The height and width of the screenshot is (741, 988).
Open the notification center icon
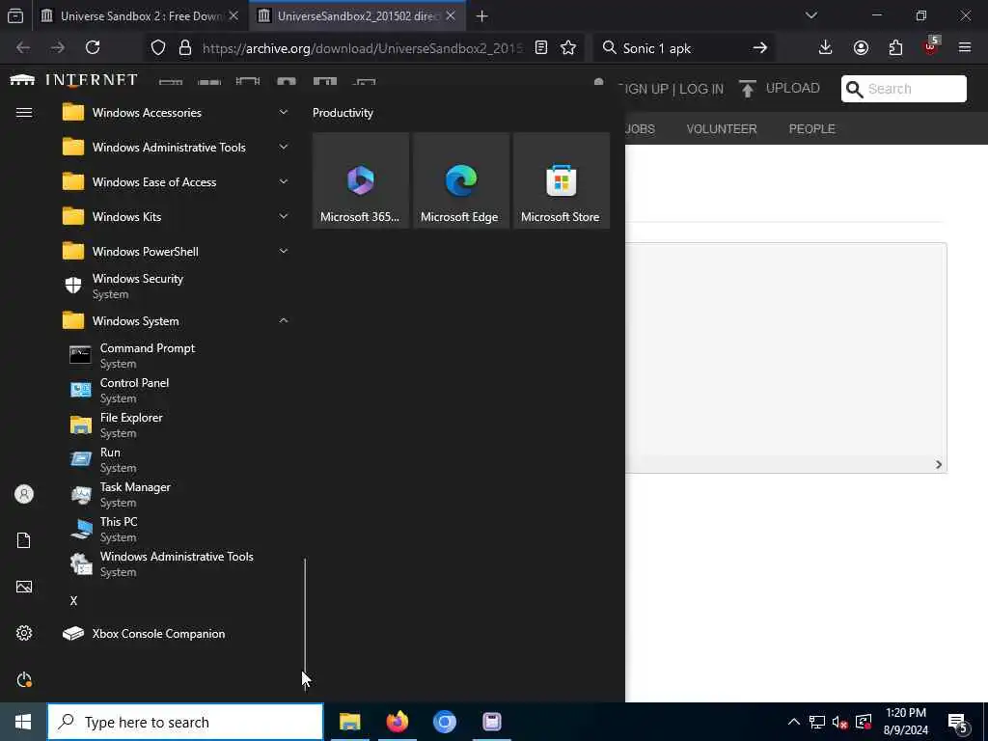957,722
